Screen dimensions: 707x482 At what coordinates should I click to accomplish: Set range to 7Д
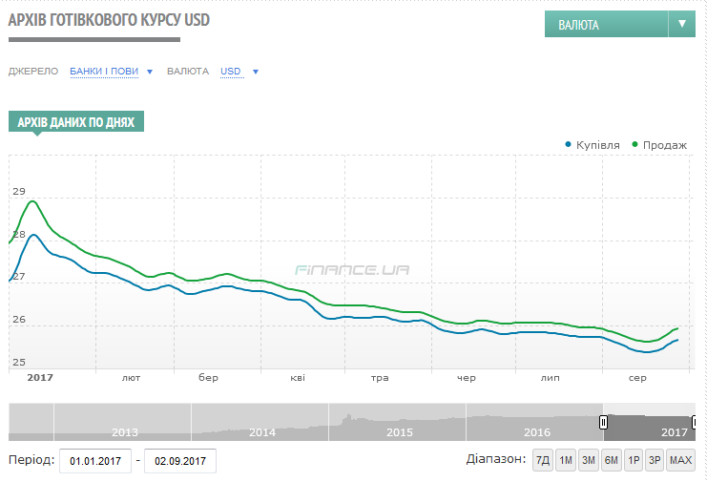pos(543,461)
